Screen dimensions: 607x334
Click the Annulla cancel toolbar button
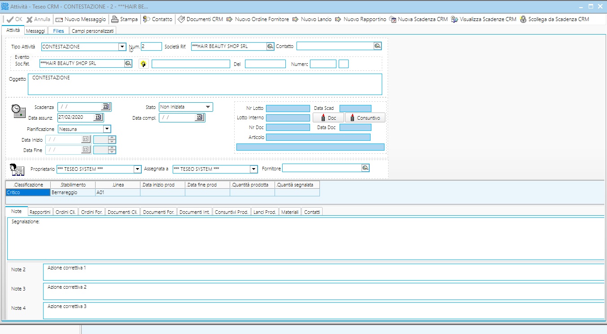pos(38,19)
